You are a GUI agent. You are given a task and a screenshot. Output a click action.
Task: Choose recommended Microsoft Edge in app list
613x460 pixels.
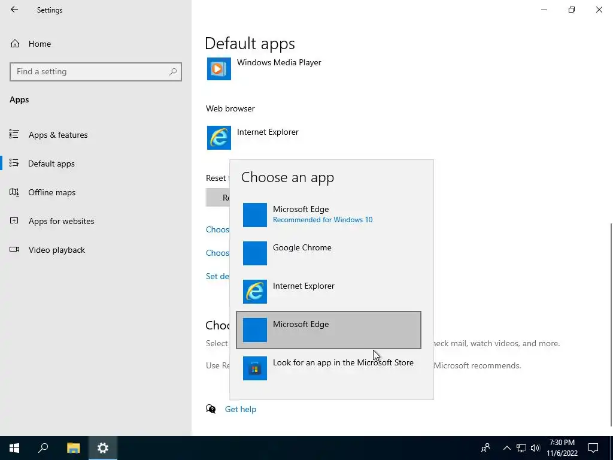tap(329, 215)
